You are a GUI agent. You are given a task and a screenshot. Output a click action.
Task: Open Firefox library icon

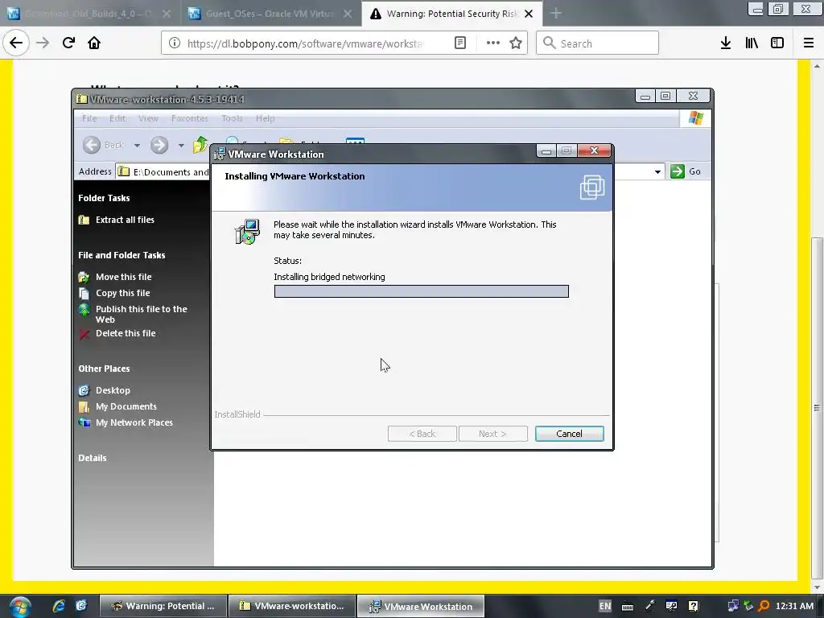pos(752,43)
